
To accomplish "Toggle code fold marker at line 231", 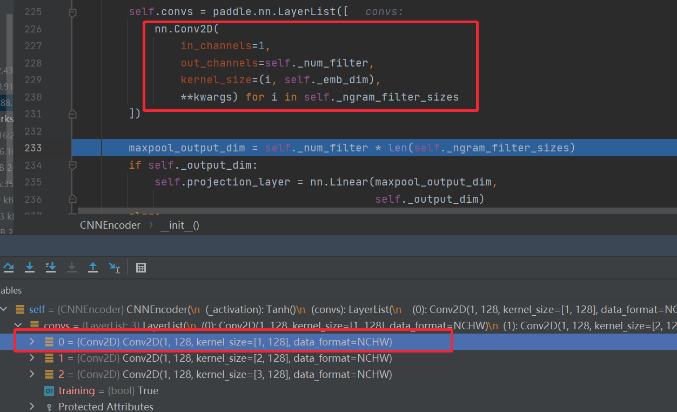I will pyautogui.click(x=72, y=114).
